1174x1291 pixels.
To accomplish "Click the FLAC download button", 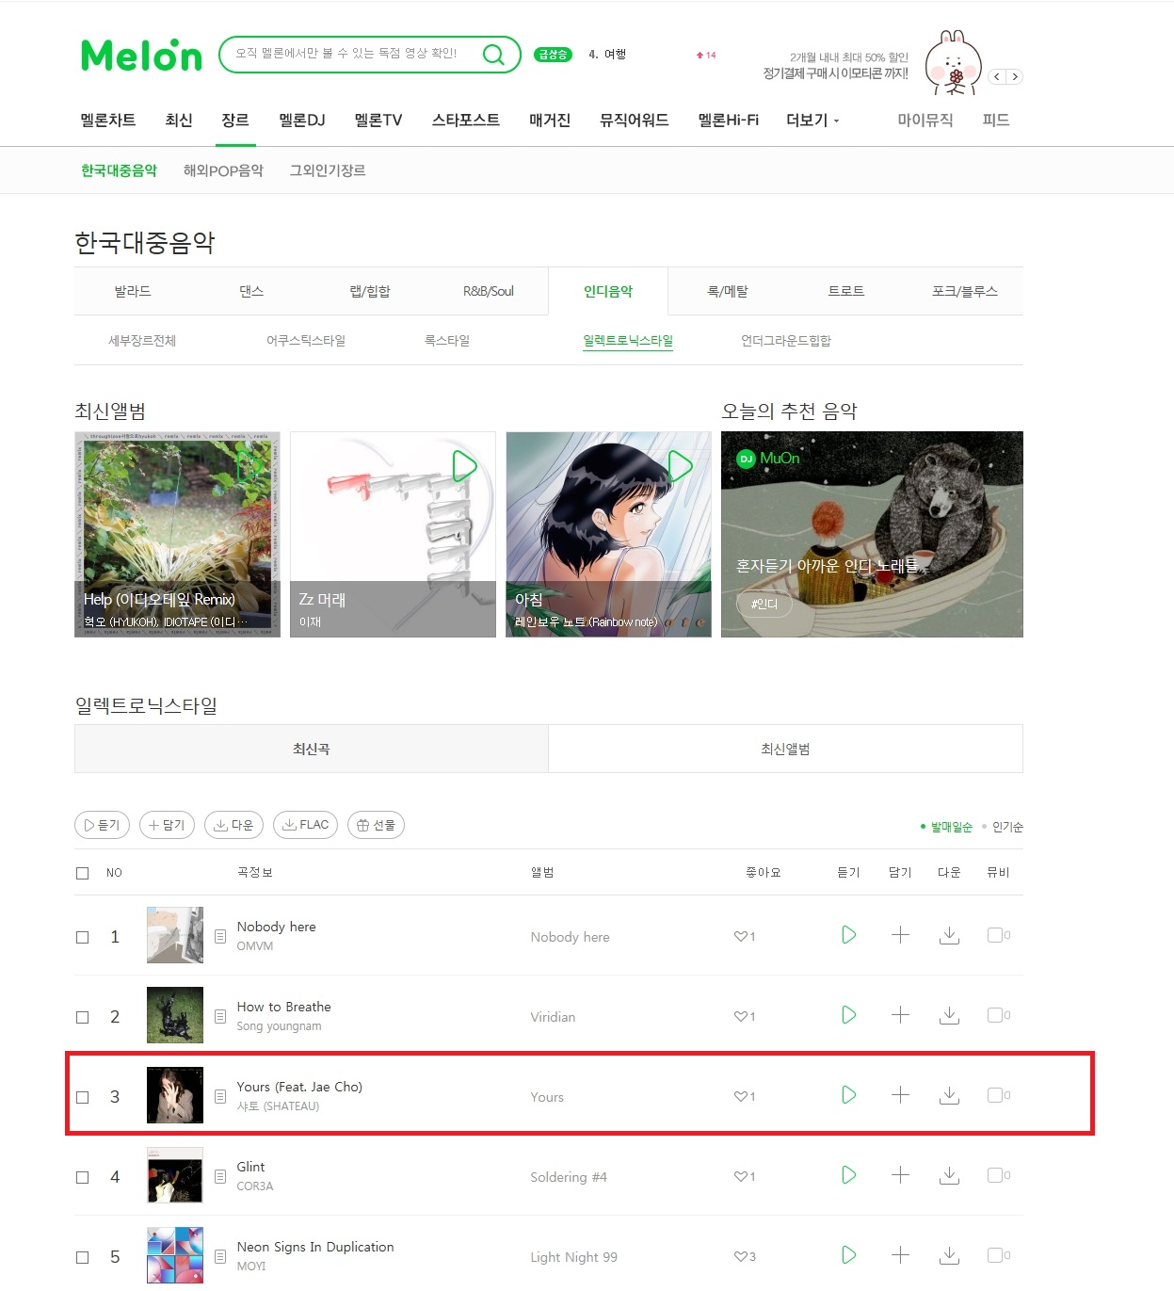I will [x=305, y=825].
